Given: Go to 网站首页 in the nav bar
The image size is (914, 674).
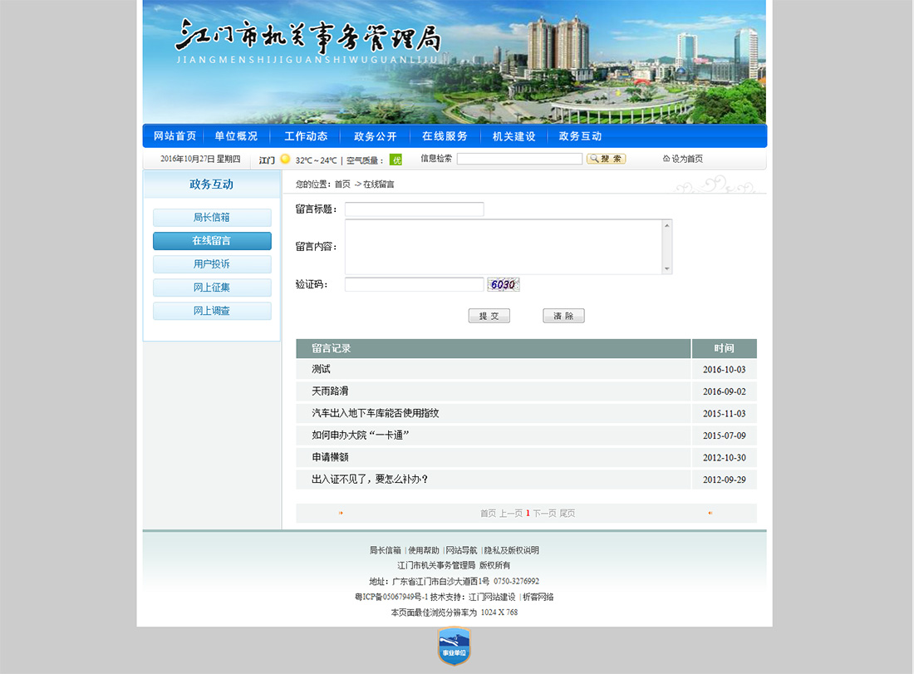Looking at the screenshot, I should tap(174, 136).
